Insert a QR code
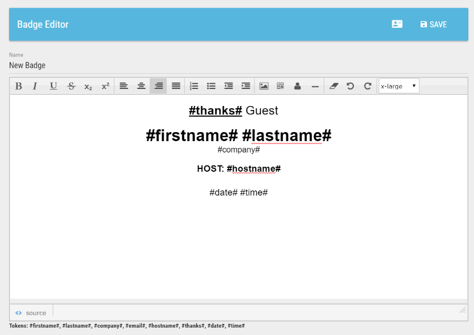 [x=280, y=86]
